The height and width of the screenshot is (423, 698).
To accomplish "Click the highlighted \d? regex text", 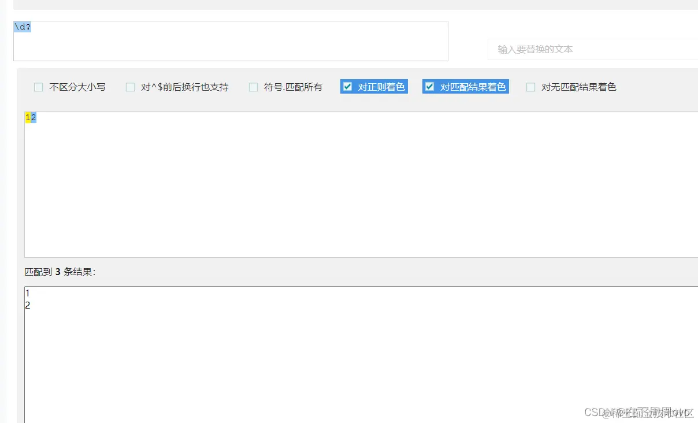I will [x=22, y=26].
